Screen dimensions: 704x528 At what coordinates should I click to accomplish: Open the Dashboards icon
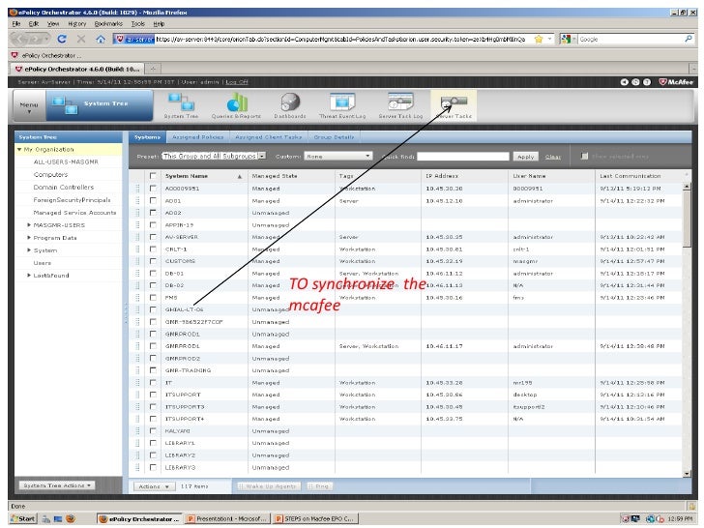tap(290, 106)
